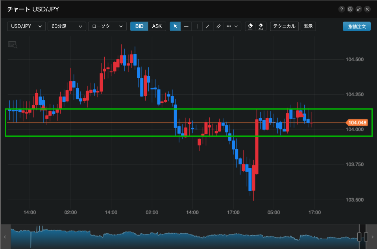Open the 60分足 timeframe dropdown
This screenshot has width=377, height=249.
pyautogui.click(x=67, y=26)
